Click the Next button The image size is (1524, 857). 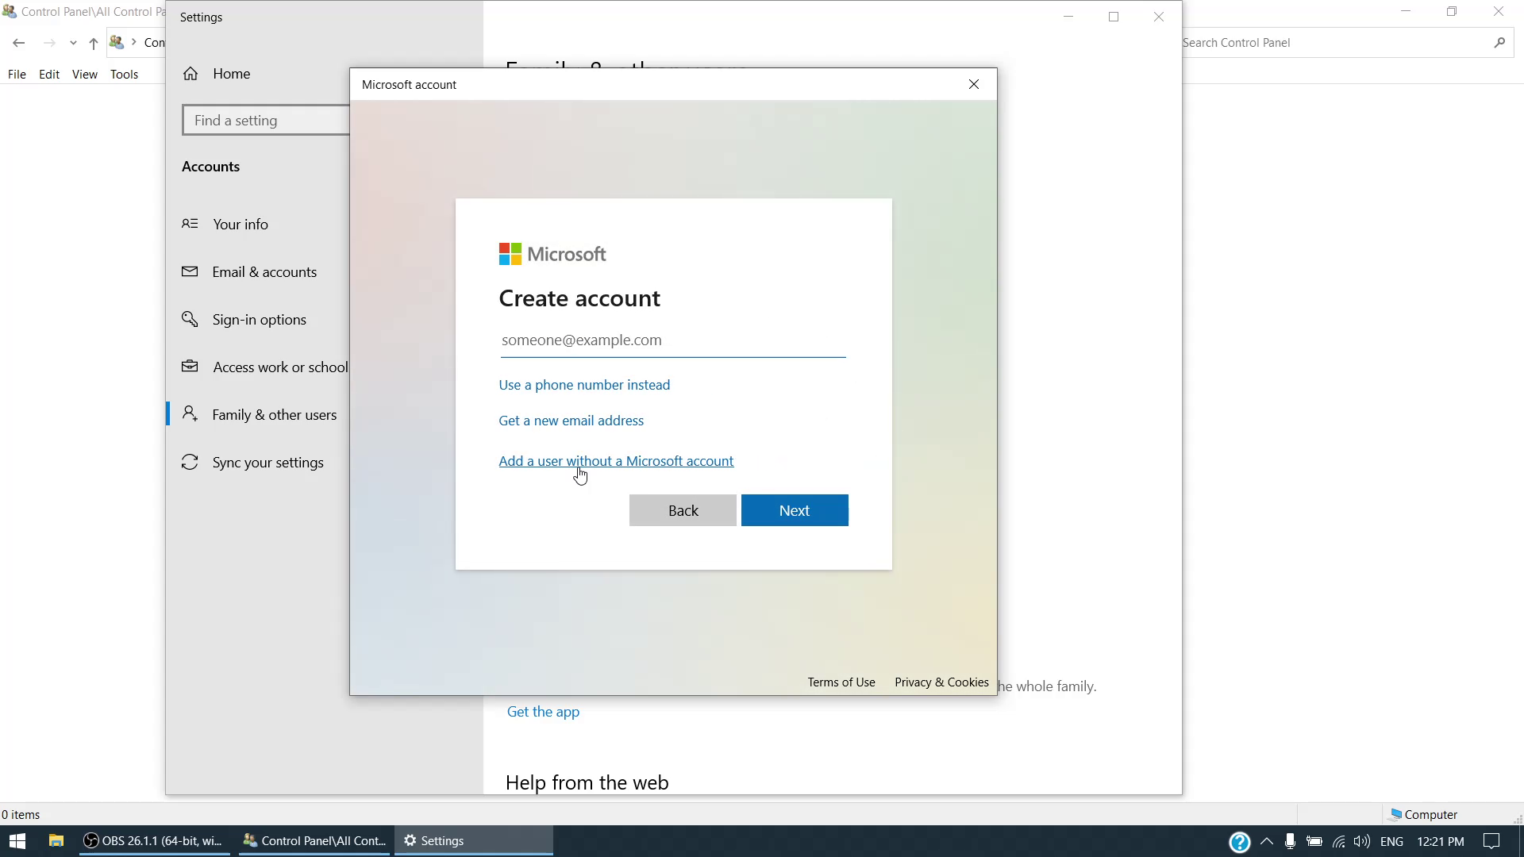[x=795, y=510]
